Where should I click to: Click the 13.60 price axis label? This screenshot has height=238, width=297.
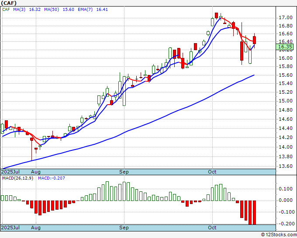point(286,166)
